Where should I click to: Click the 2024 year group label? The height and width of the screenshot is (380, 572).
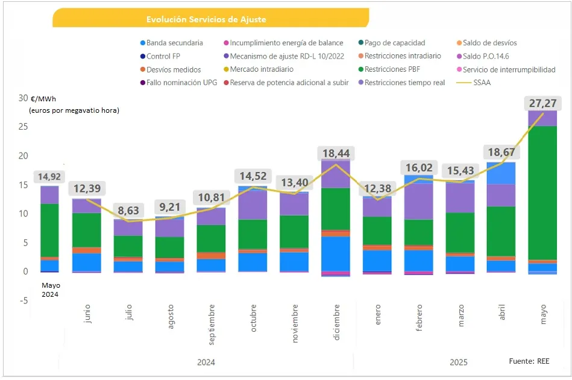point(206,363)
